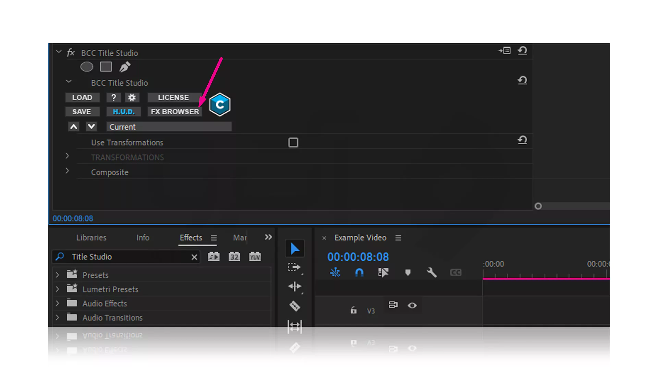Select the Track Select Forward tool
This screenshot has height=370, width=658.
pos(294,268)
